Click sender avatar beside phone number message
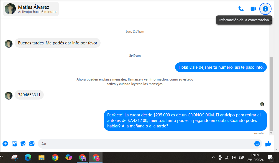279x163 pixels. point(9,96)
